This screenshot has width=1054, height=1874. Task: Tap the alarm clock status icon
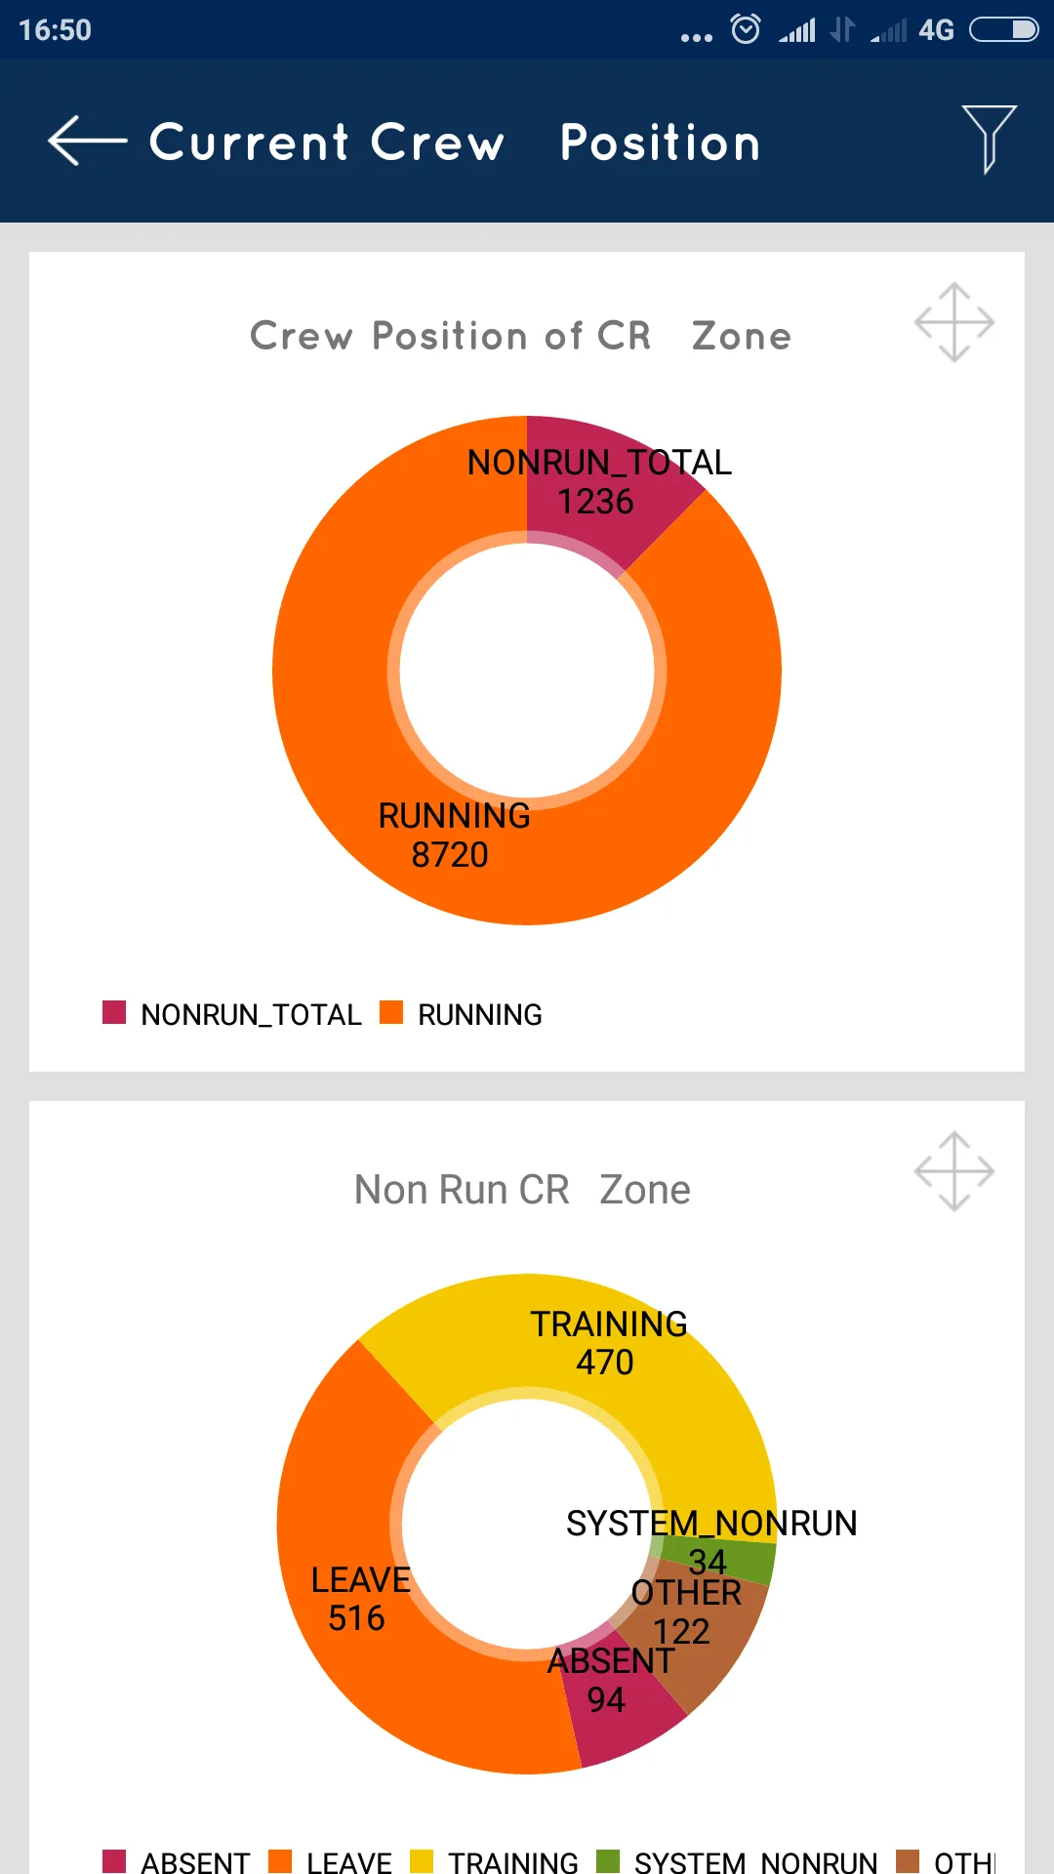746,29
